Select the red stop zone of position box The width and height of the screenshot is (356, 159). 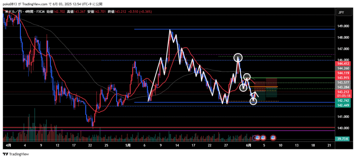point(271,82)
